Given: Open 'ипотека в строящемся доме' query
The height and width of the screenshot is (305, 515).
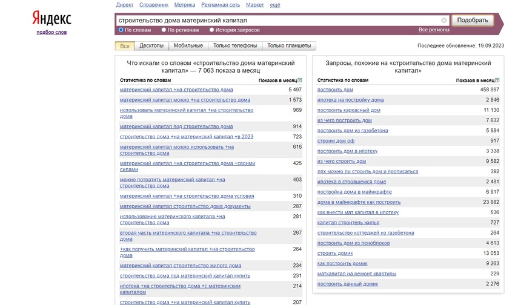Looking at the screenshot, I should pos(352,182).
